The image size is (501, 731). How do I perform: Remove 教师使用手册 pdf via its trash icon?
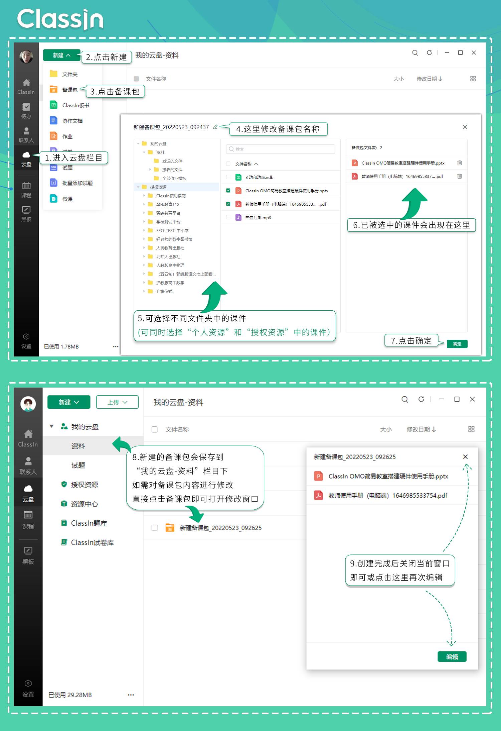click(x=460, y=176)
